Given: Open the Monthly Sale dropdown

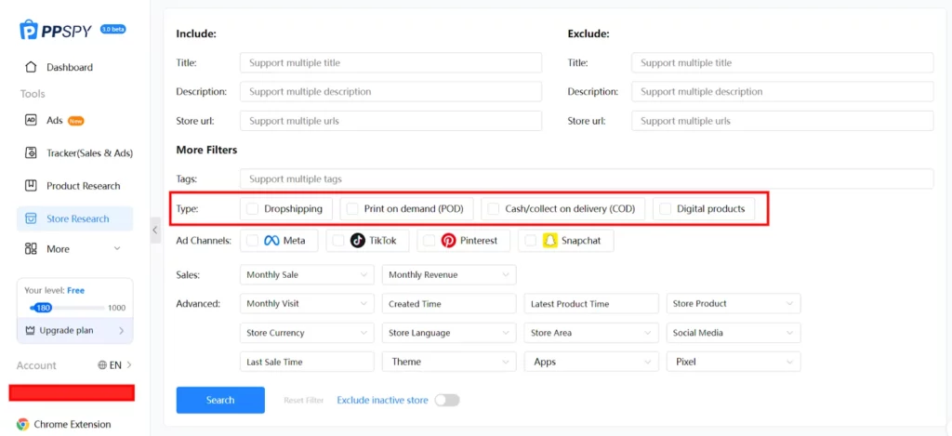Looking at the screenshot, I should click(306, 275).
